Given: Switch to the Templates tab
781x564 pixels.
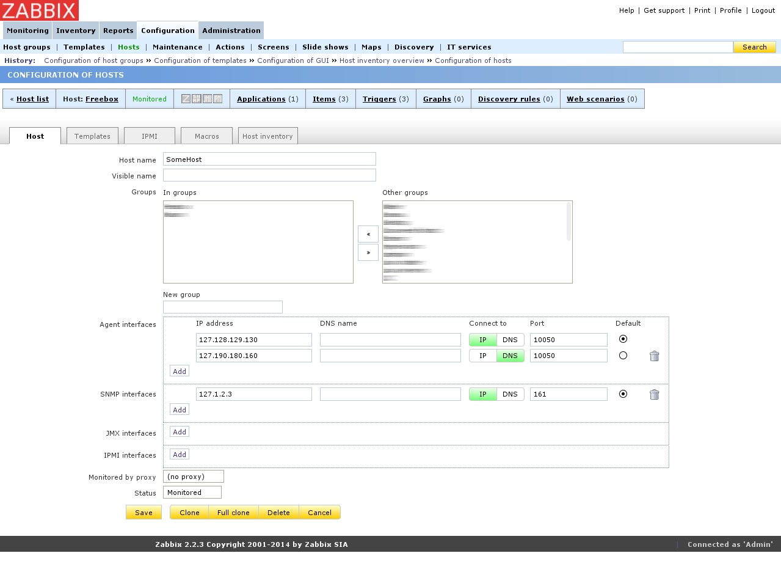Looking at the screenshot, I should 92,136.
